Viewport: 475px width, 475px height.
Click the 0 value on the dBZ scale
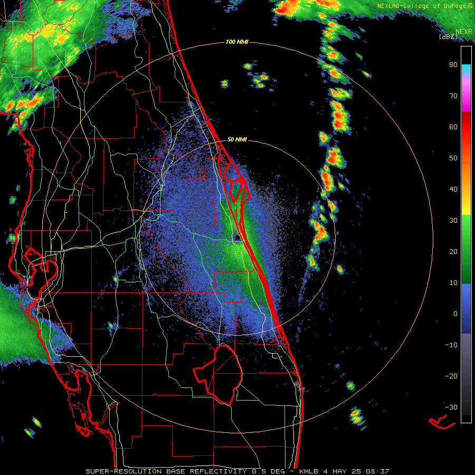click(455, 314)
